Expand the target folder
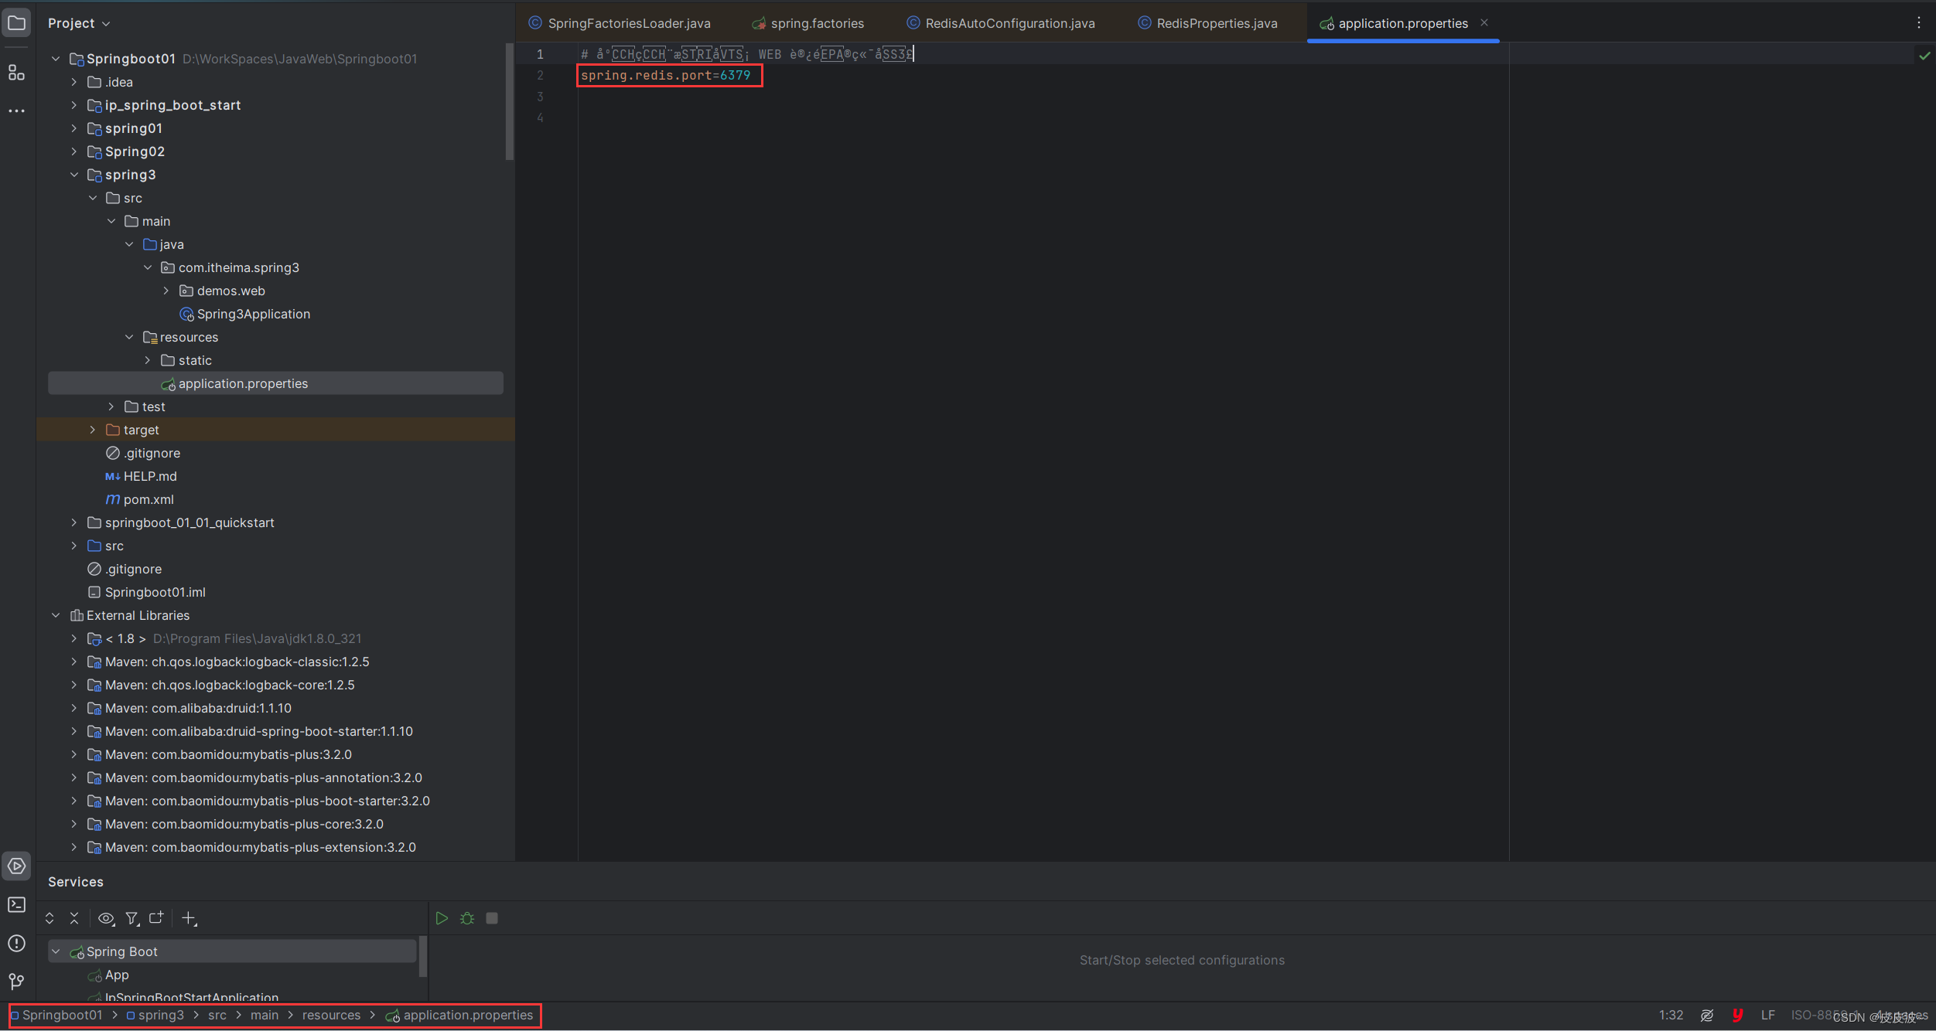Screen dimensions: 1936x1031 (x=93, y=430)
